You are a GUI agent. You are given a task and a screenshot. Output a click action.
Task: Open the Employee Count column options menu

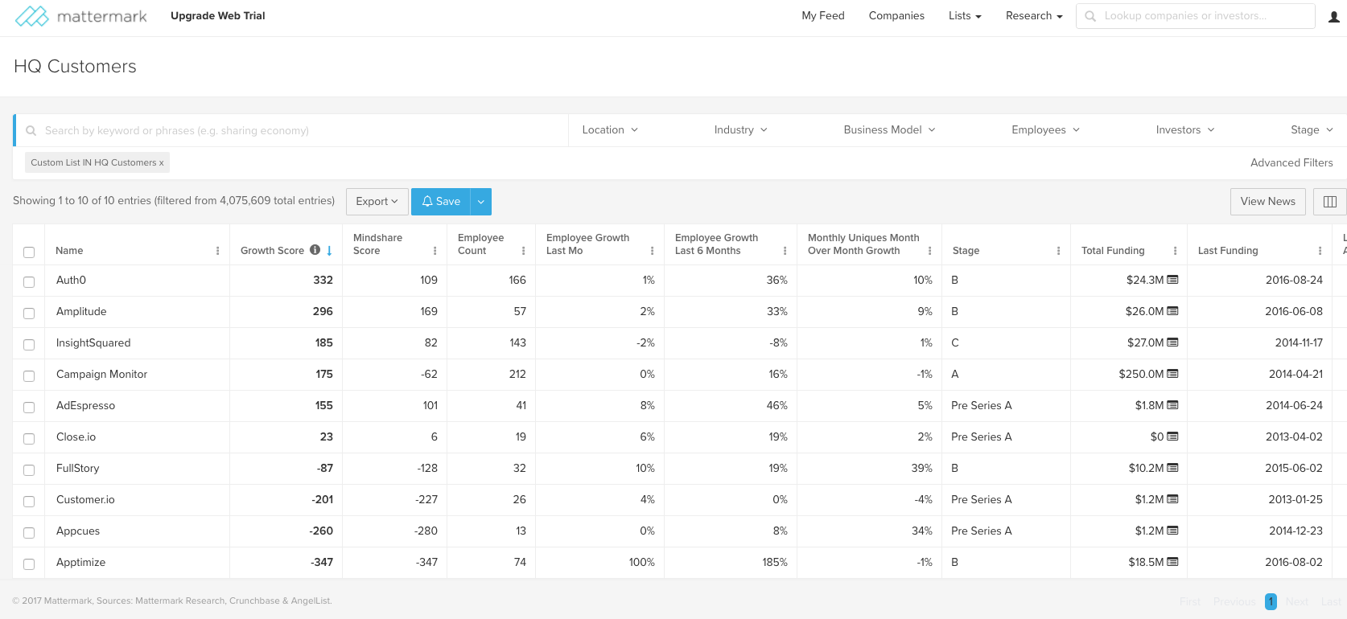pyautogui.click(x=523, y=251)
